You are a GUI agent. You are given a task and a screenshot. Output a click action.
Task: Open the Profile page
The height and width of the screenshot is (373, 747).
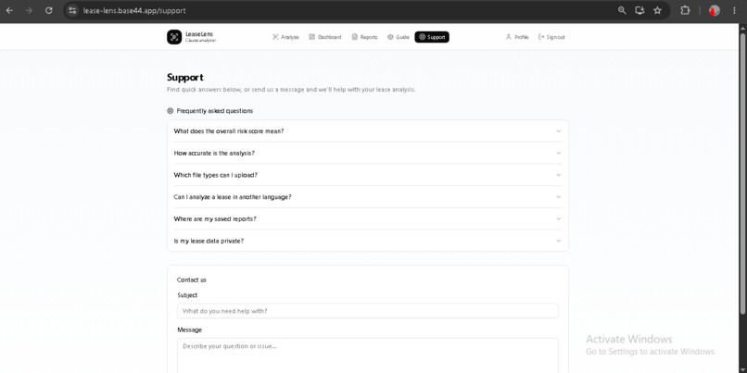coord(517,37)
